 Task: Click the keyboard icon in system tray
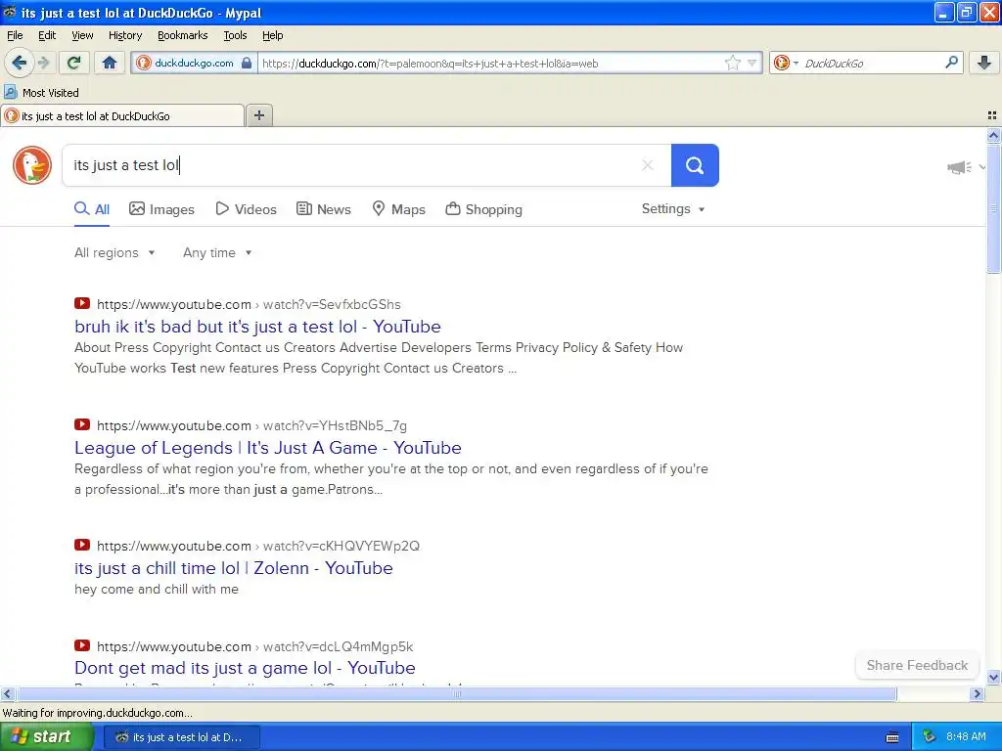(892, 737)
